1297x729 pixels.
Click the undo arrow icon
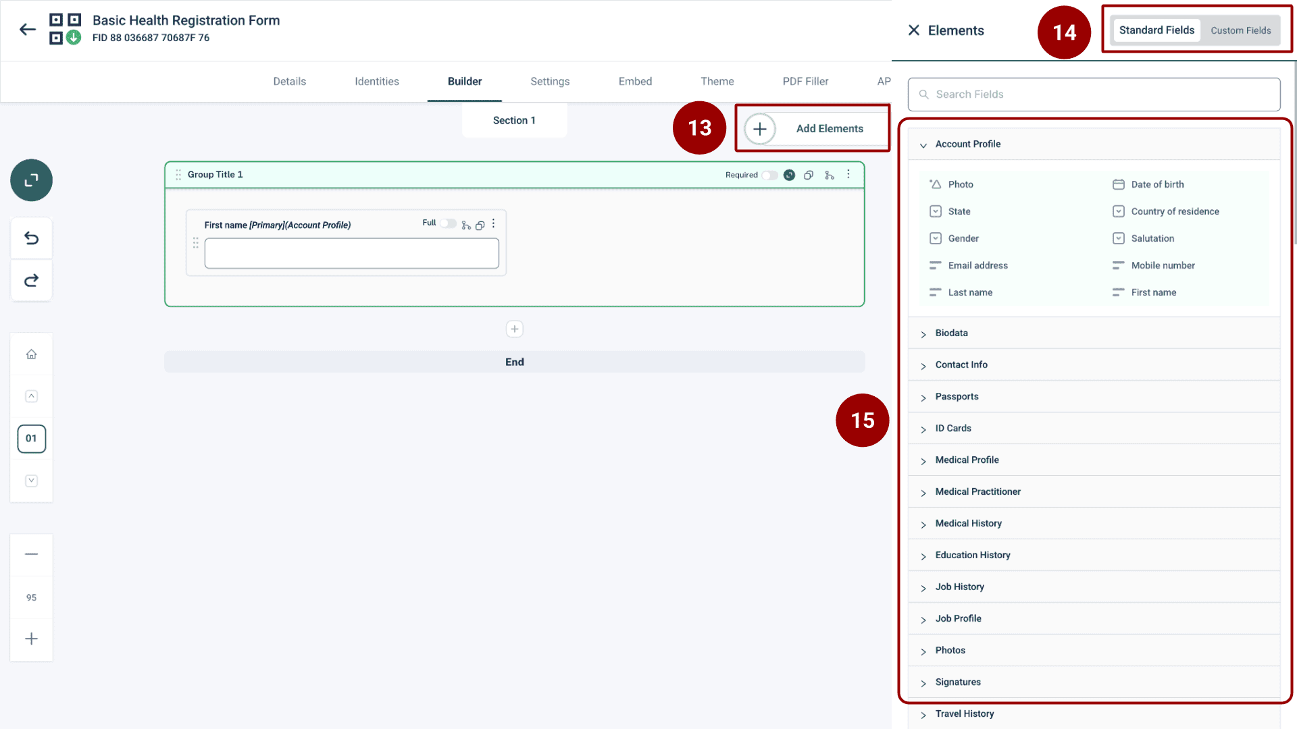pos(31,238)
